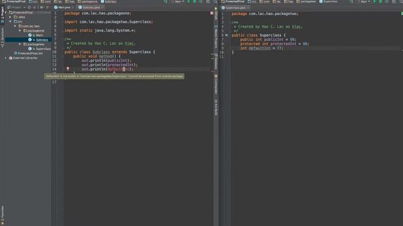Toggle the 1: Project tool window strip

3,14
